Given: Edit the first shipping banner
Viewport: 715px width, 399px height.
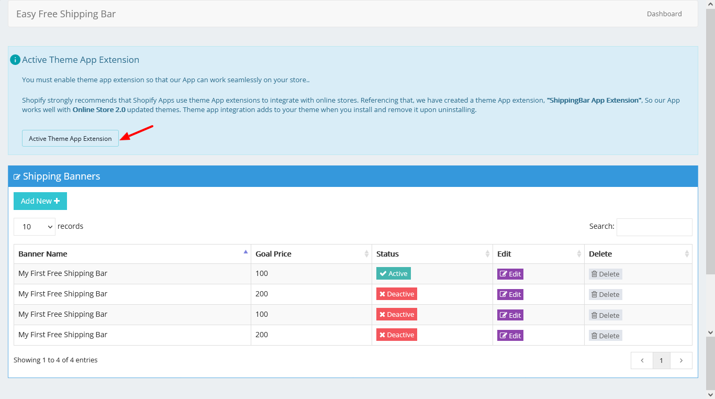Looking at the screenshot, I should [510, 274].
